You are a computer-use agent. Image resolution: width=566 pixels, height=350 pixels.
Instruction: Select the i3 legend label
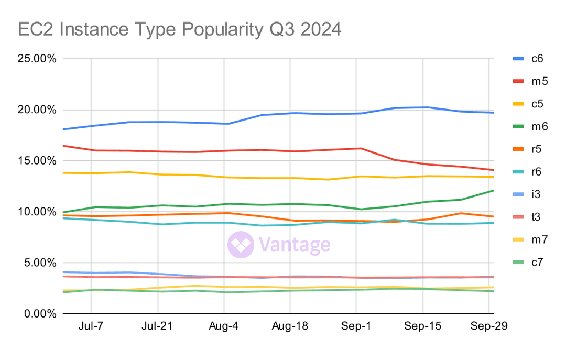point(536,195)
